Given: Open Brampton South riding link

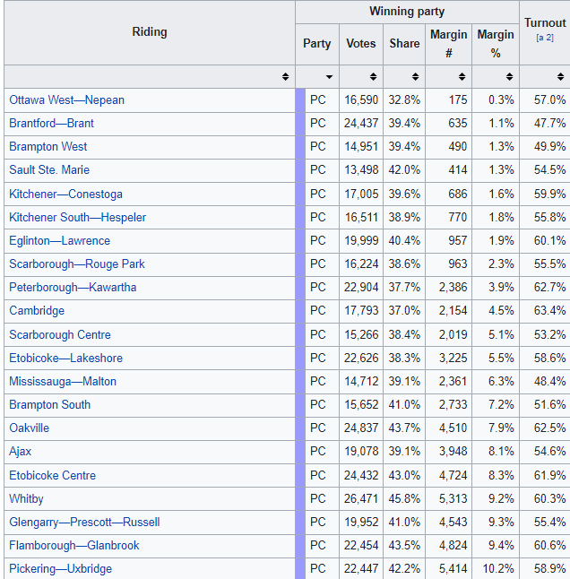Looking at the screenshot, I should pyautogui.click(x=50, y=405).
